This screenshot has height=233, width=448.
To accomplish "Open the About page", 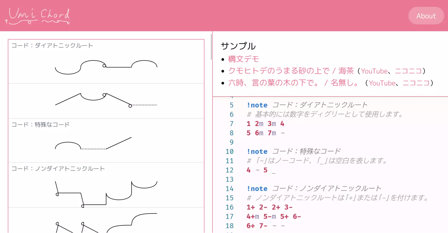I will [x=426, y=16].
